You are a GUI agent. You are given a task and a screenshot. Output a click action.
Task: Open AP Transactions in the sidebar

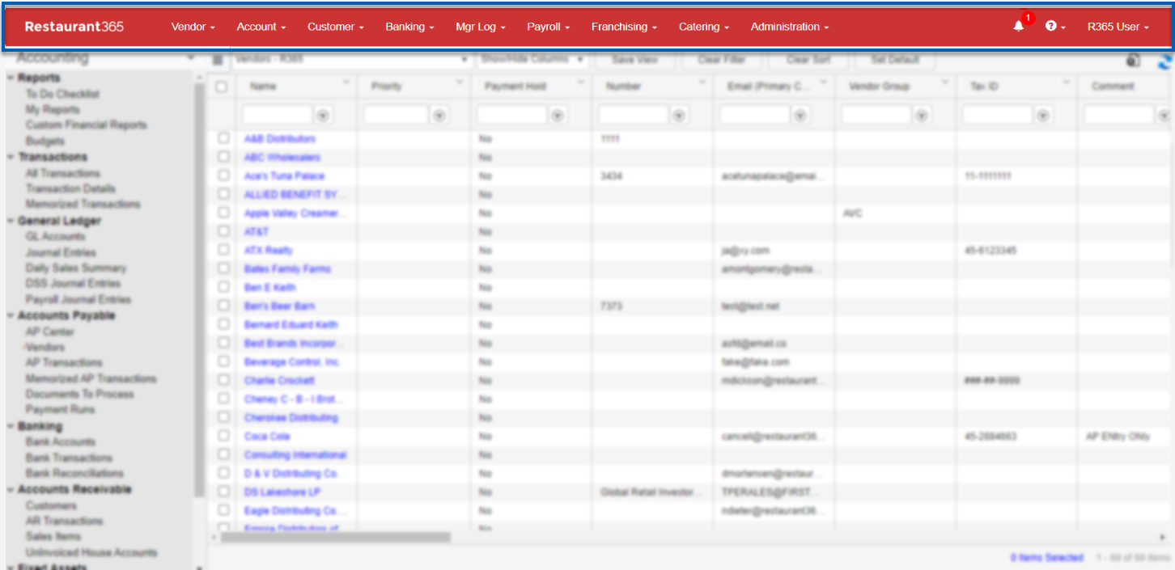[x=64, y=363]
